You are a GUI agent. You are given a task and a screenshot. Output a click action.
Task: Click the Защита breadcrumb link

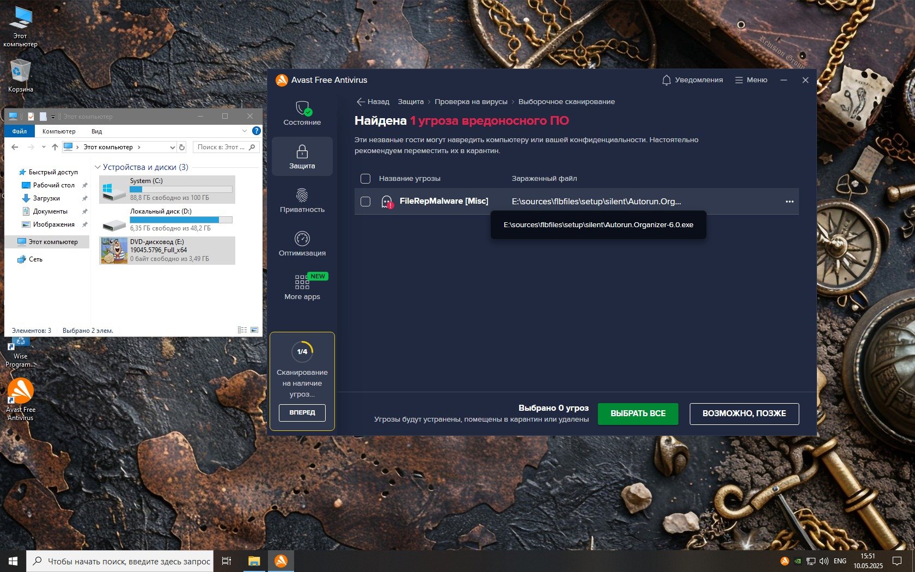[411, 102]
